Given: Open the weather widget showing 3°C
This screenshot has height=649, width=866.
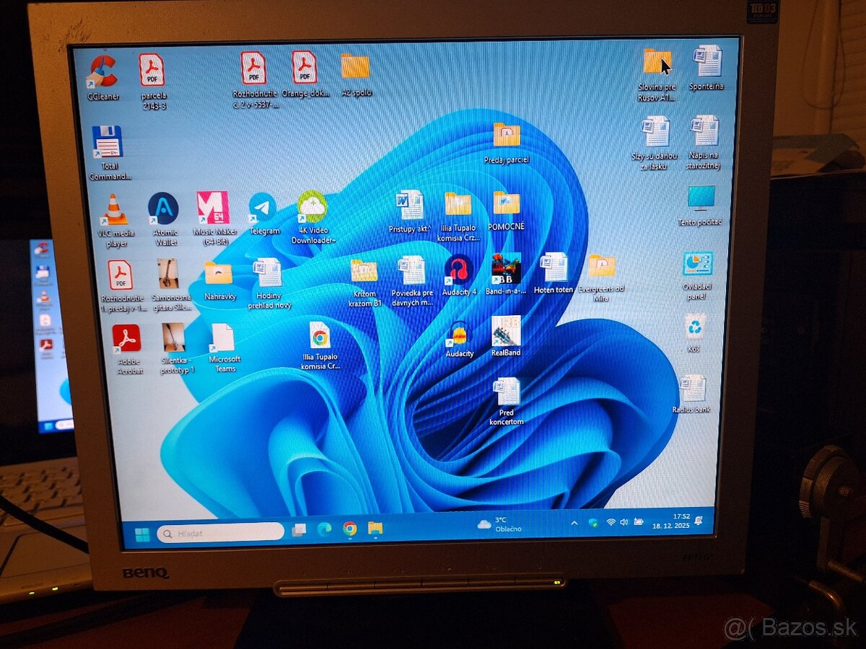Looking at the screenshot, I should pyautogui.click(x=499, y=524).
